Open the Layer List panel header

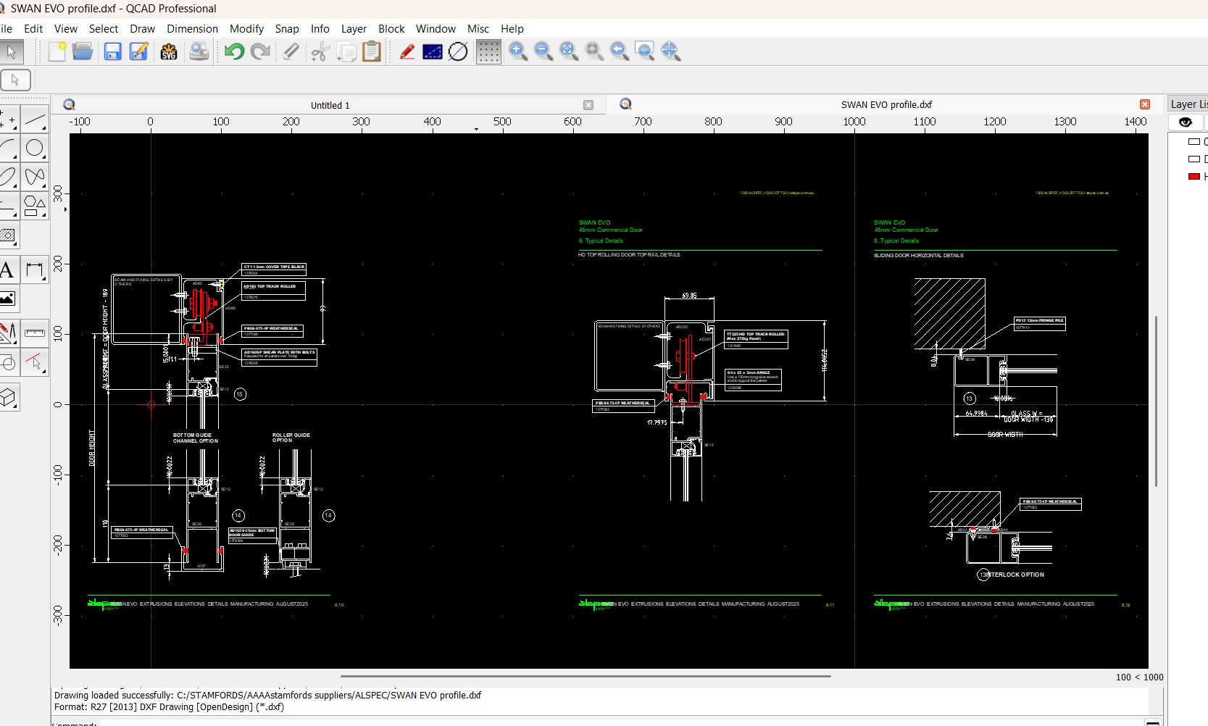pyautogui.click(x=1188, y=104)
